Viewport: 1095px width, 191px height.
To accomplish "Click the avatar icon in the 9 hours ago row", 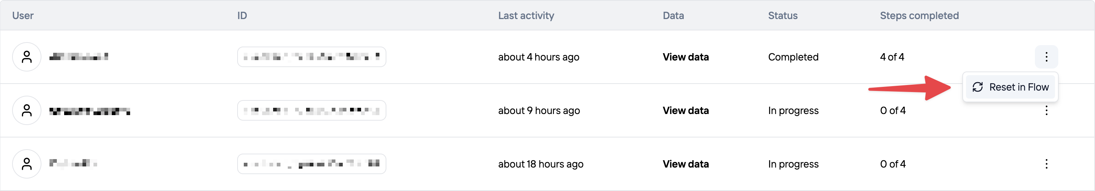I will pos(26,111).
